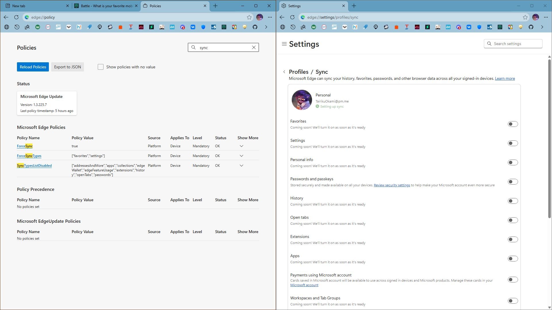Open the globe bookmark in Policies window
The width and height of the screenshot is (552, 310).
click(7, 27)
